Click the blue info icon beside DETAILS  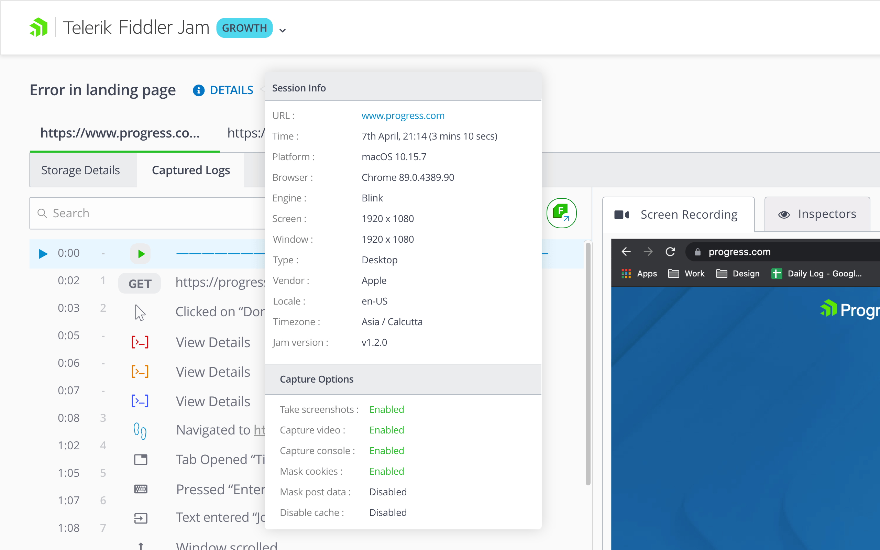(x=199, y=90)
